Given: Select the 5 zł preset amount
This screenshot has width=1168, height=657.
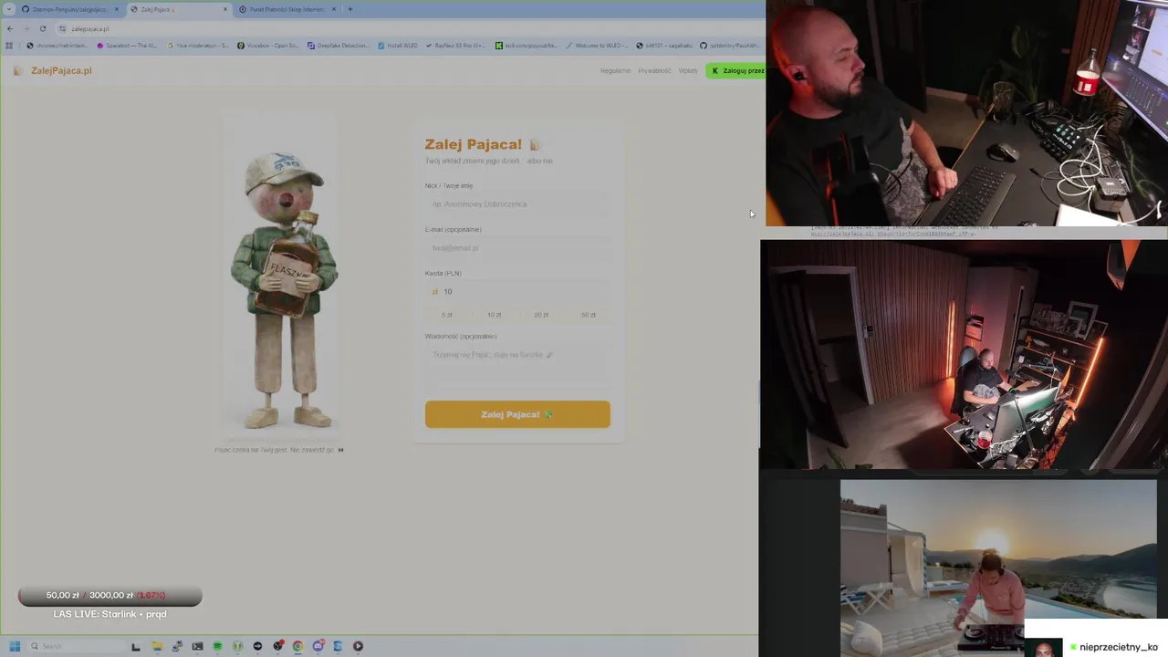Looking at the screenshot, I should click(x=447, y=315).
